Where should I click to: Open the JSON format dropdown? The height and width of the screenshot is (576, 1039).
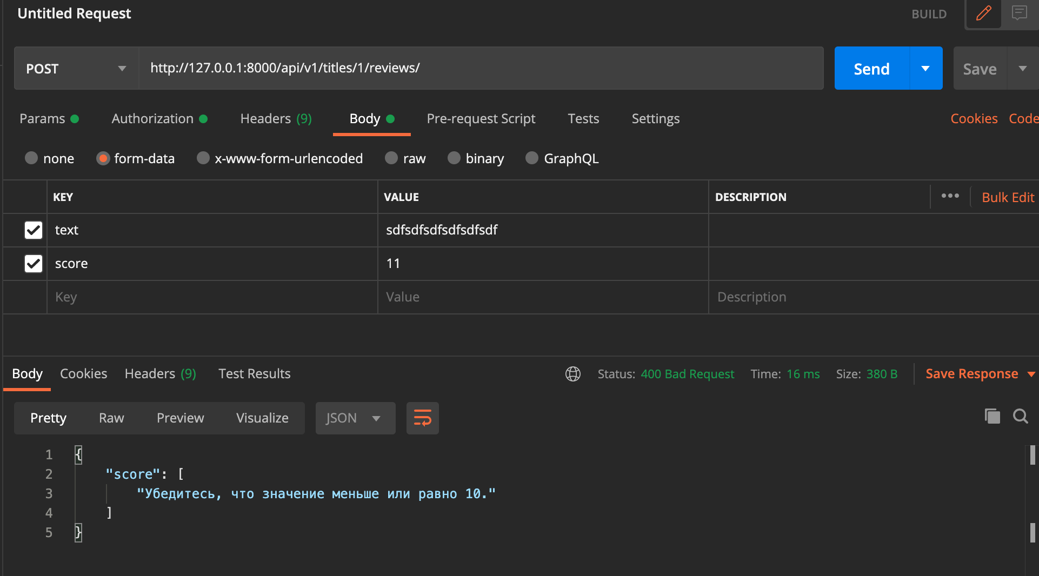coord(355,418)
